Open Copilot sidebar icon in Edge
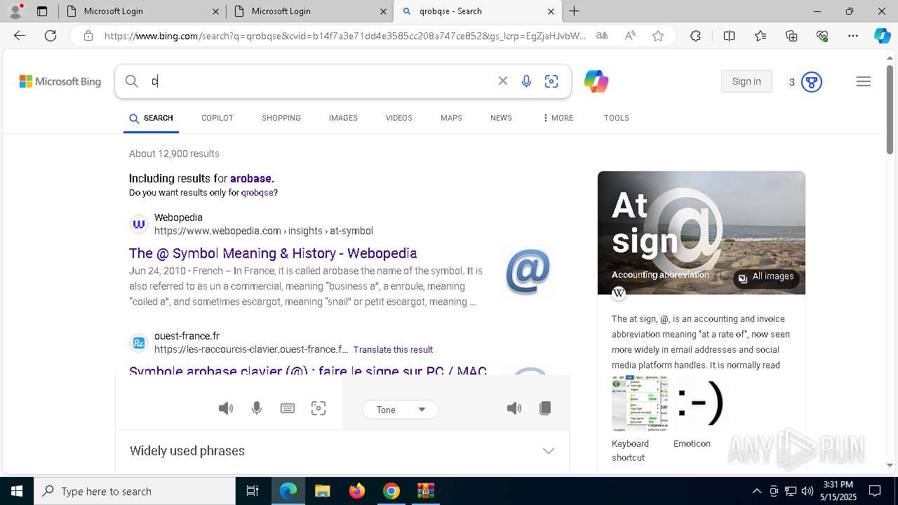Screen dimensions: 898x505 tap(882, 36)
